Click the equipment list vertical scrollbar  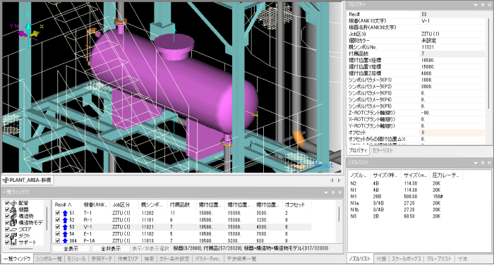point(339,222)
